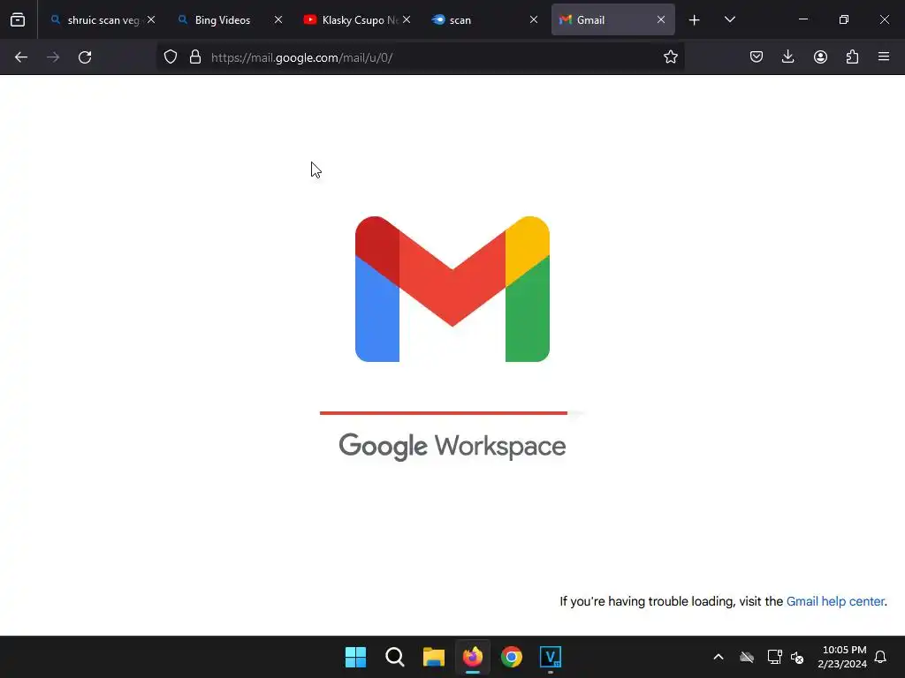Open the Firefox application menu
The height and width of the screenshot is (678, 905).
coord(884,57)
